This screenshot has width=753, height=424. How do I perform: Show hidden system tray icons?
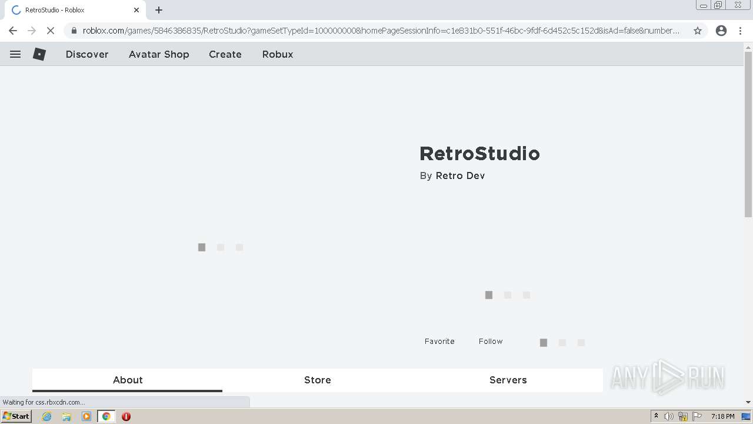(x=656, y=416)
